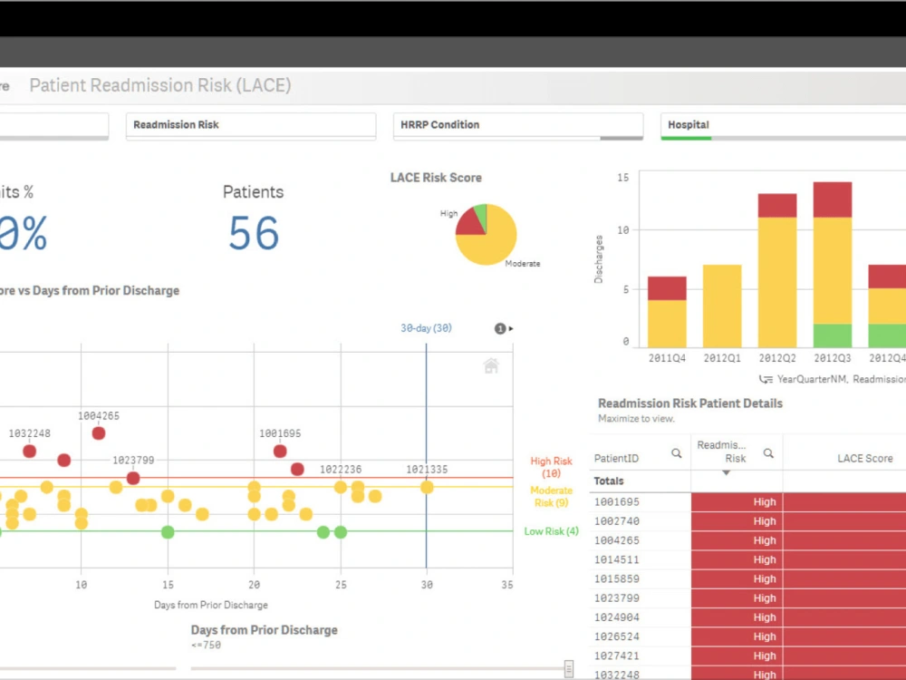Click the PatientID column header
Screen dimensions: 906x680
coord(616,459)
